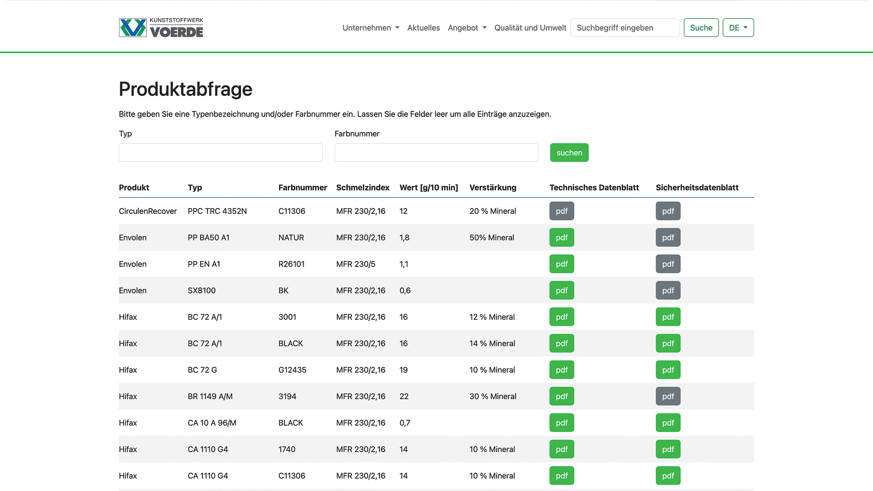
Task: Open safety datasheet pdf for BR 1149 A/M
Action: [668, 396]
